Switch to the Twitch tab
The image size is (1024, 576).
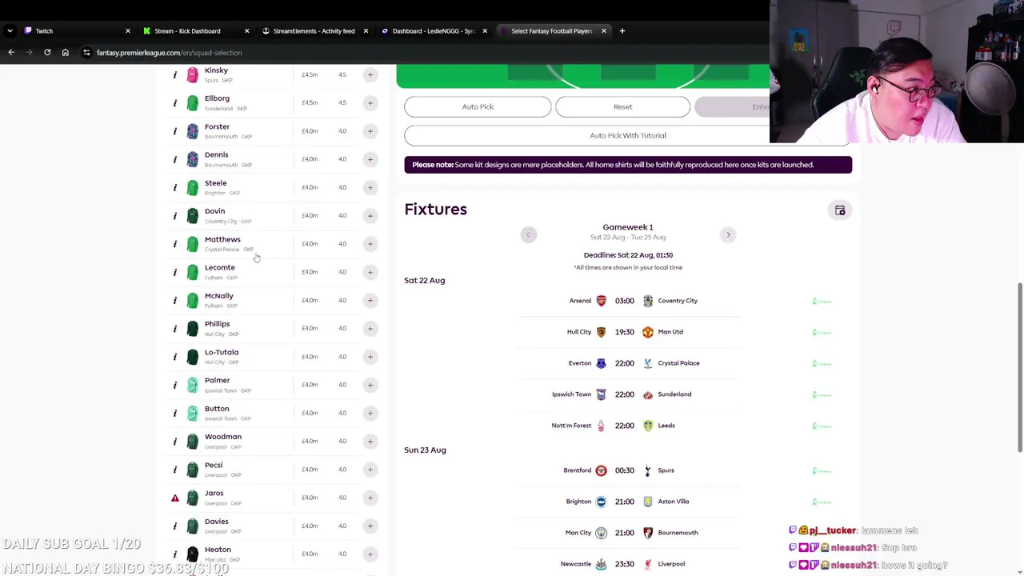tap(76, 31)
